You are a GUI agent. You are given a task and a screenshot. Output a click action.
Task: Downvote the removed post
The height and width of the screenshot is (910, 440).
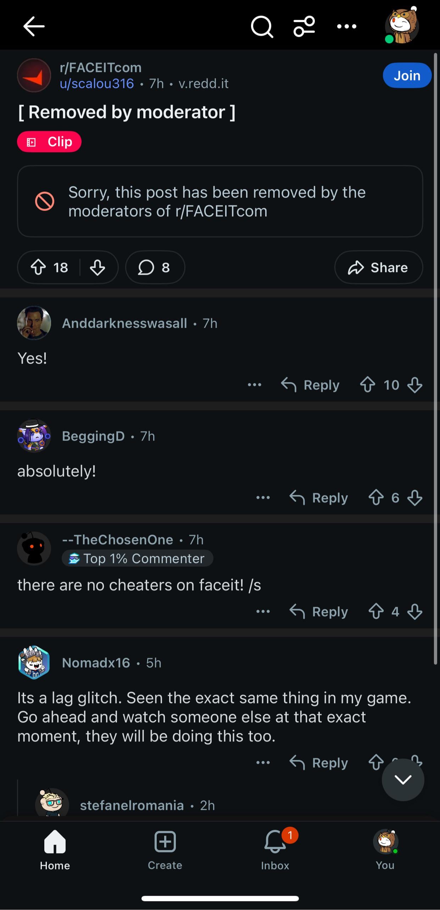[97, 267]
